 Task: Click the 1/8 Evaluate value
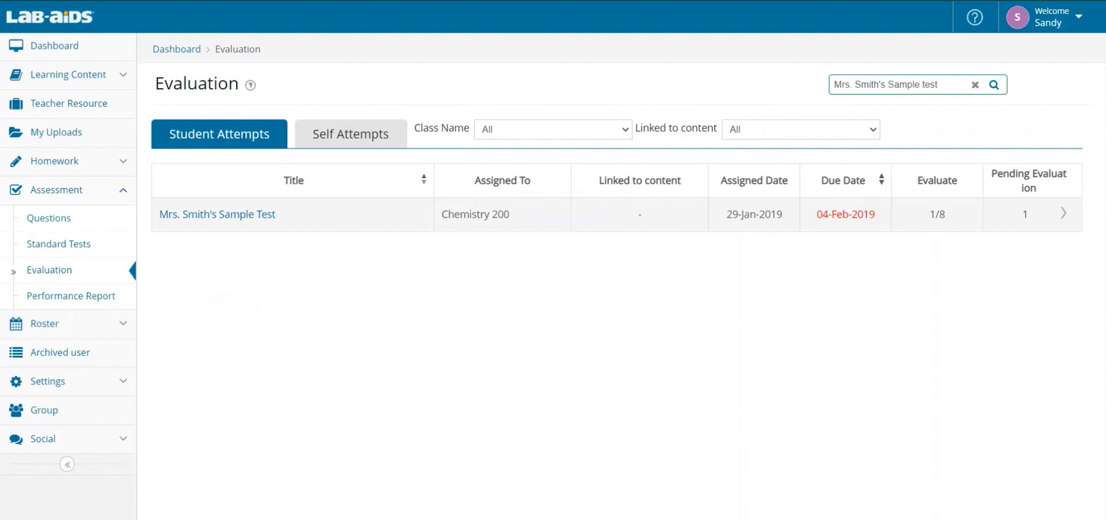click(x=937, y=214)
